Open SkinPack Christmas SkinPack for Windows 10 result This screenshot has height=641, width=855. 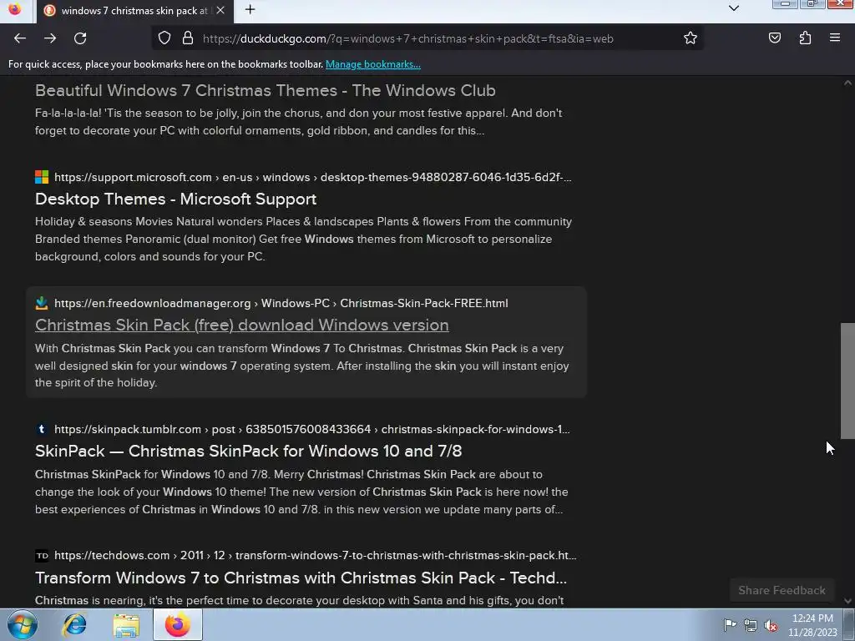248,452
